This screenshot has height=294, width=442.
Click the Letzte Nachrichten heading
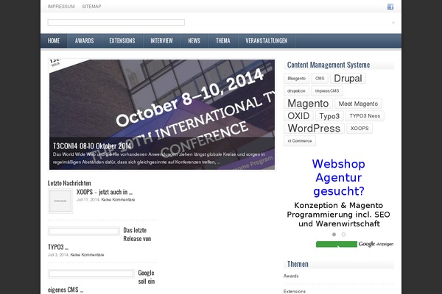click(69, 183)
